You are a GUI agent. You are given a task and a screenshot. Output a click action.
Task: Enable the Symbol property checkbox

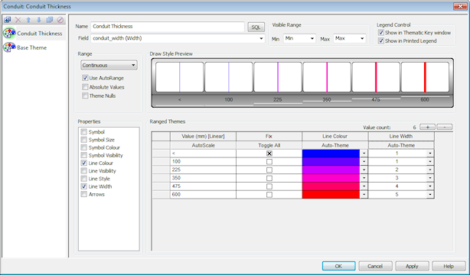coord(84,132)
